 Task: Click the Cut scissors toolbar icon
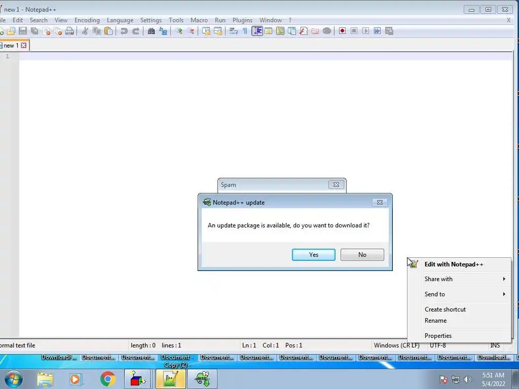(85, 31)
